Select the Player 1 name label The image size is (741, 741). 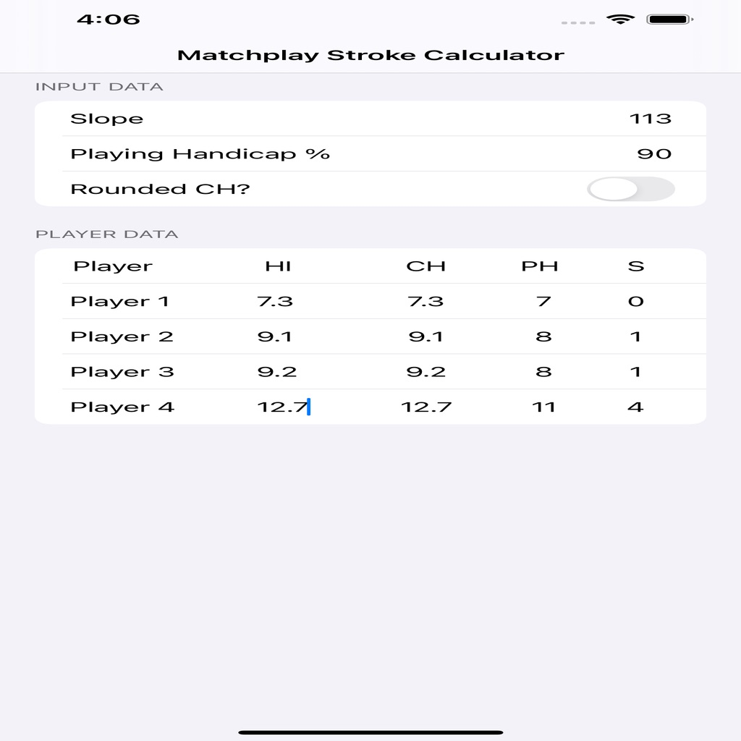coord(119,302)
